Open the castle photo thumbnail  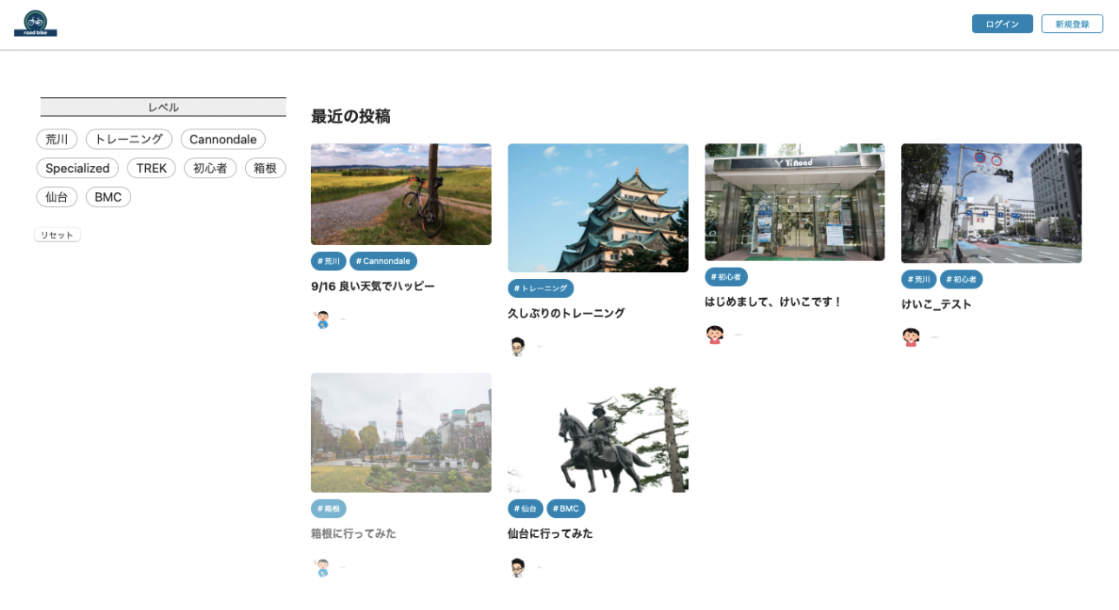pos(598,208)
